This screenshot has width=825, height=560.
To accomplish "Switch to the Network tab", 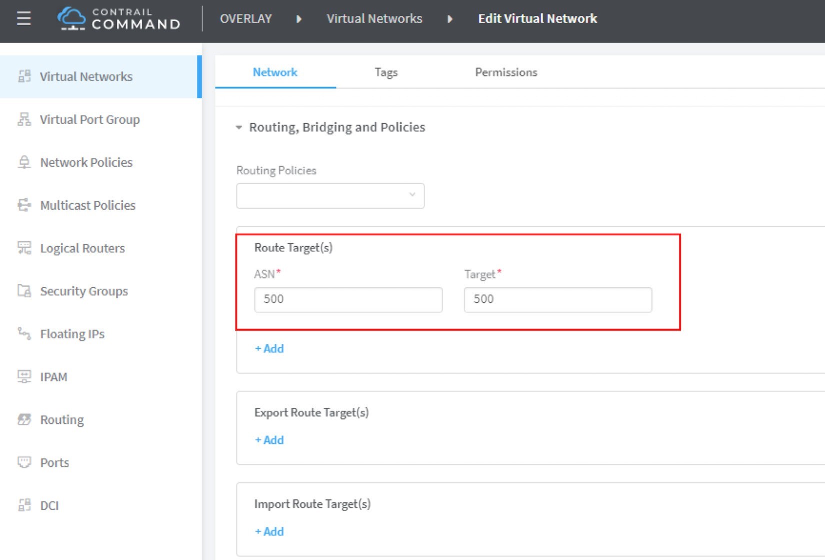I will (275, 72).
